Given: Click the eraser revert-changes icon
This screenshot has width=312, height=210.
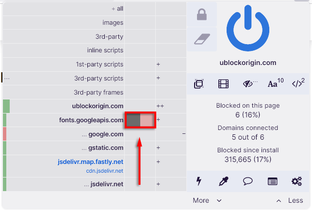Looking at the screenshot, I should (201, 39).
